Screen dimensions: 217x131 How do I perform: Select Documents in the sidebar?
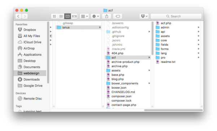(30, 67)
